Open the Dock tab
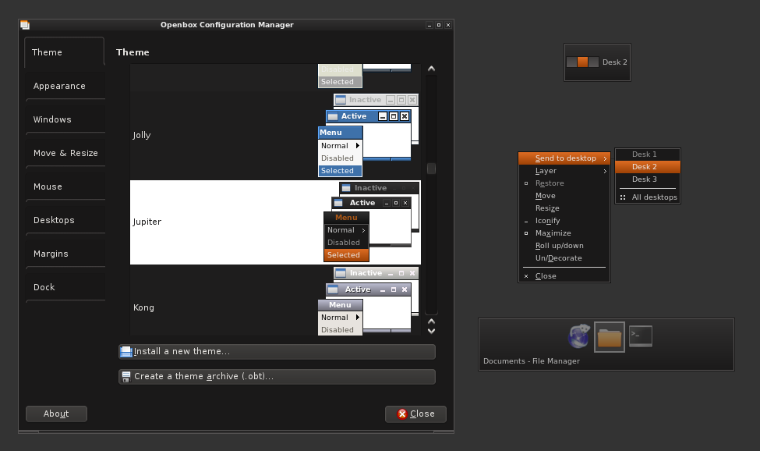Screen dimensions: 760x451 pos(65,286)
